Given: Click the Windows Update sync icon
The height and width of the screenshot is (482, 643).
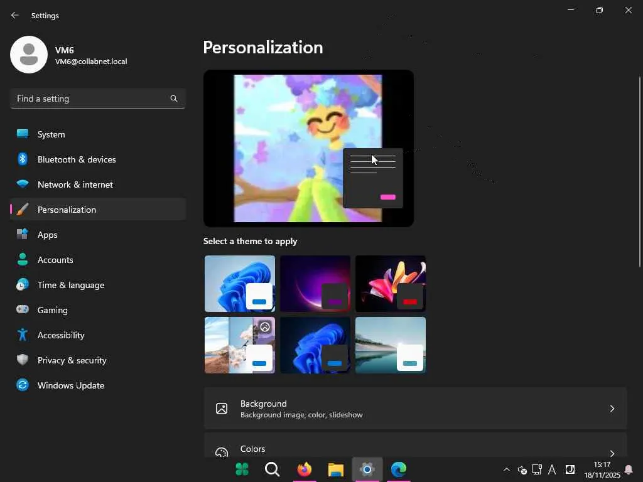Looking at the screenshot, I should tap(23, 385).
